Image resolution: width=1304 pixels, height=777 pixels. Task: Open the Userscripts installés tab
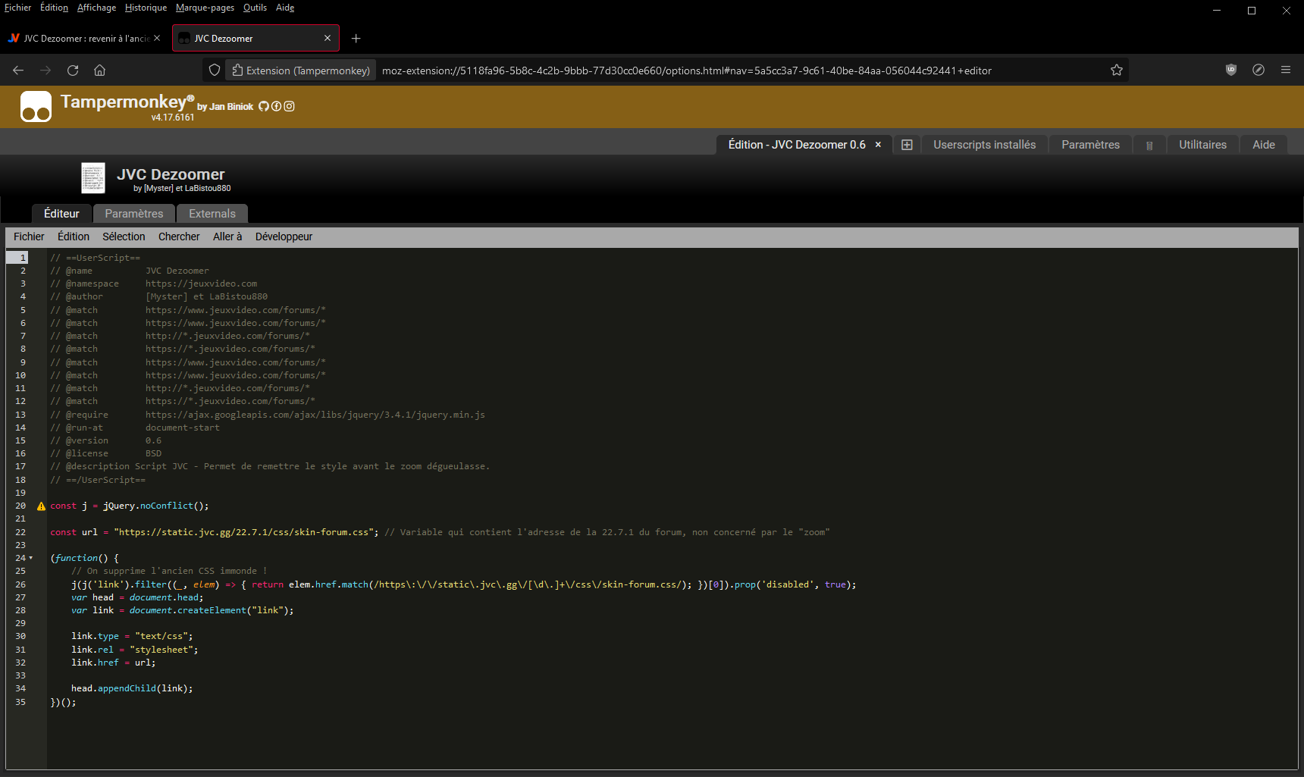pos(984,145)
